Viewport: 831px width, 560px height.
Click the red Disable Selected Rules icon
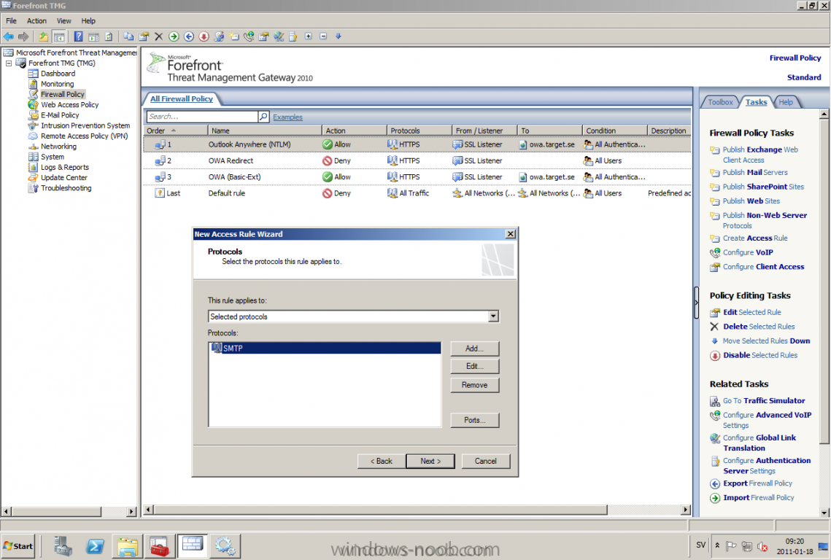pyautogui.click(x=715, y=356)
